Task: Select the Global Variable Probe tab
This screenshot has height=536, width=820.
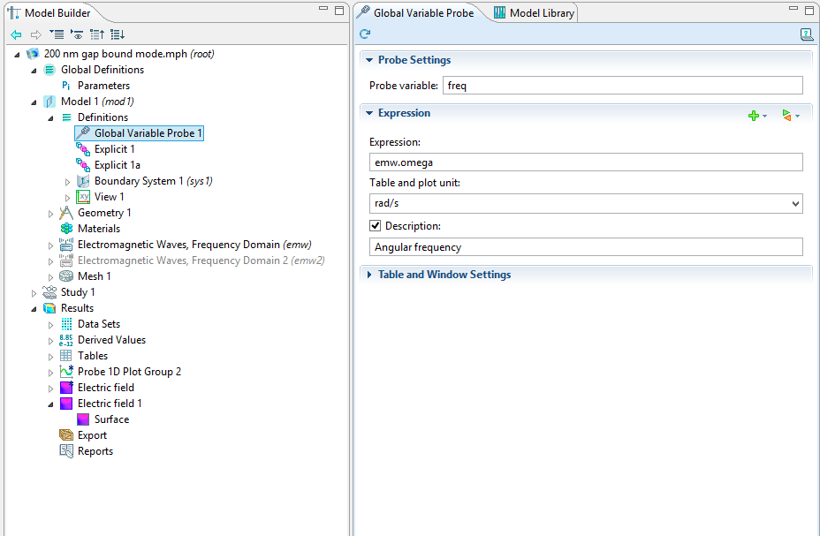Action: point(415,12)
